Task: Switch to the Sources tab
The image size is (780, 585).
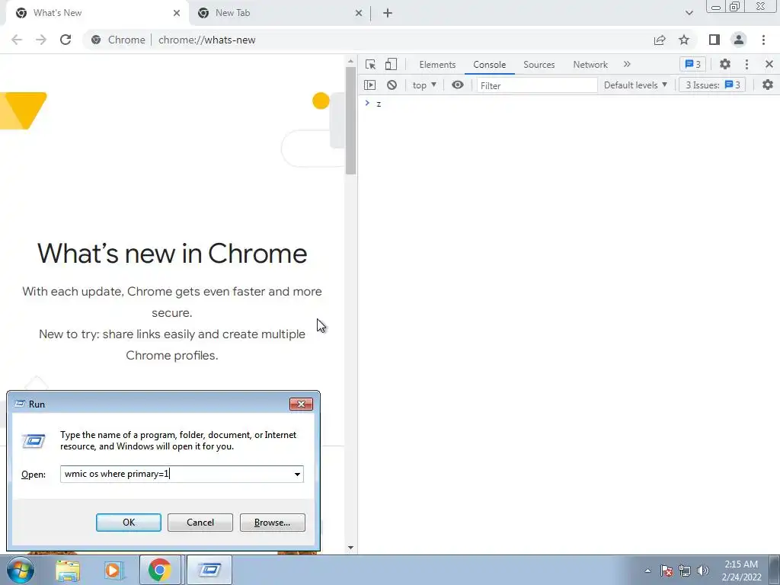Action: 539,64
